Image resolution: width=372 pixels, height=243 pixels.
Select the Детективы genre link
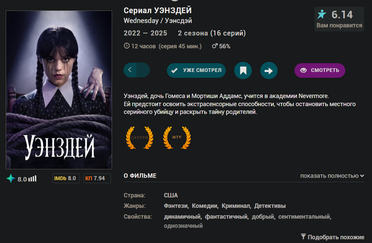270,206
